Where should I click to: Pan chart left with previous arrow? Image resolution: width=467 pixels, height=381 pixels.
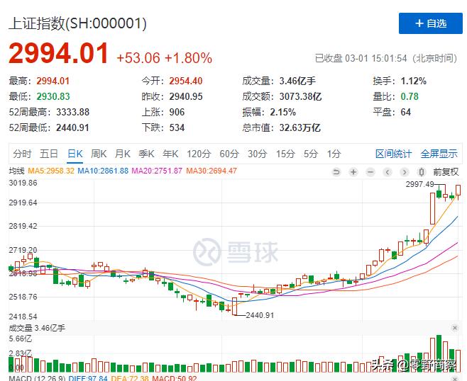coord(388,172)
